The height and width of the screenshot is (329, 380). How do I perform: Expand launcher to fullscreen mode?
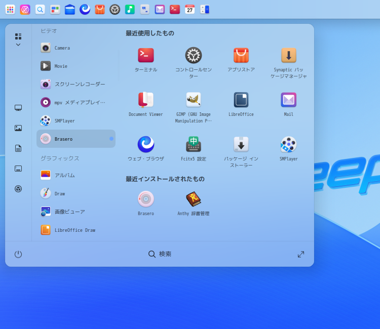[x=301, y=254]
